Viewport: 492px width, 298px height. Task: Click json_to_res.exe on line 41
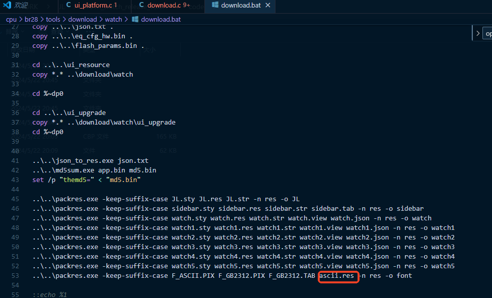click(85, 161)
